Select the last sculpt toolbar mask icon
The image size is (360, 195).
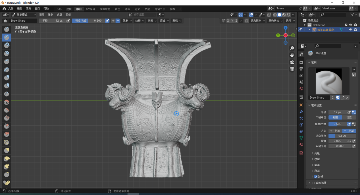[7, 182]
